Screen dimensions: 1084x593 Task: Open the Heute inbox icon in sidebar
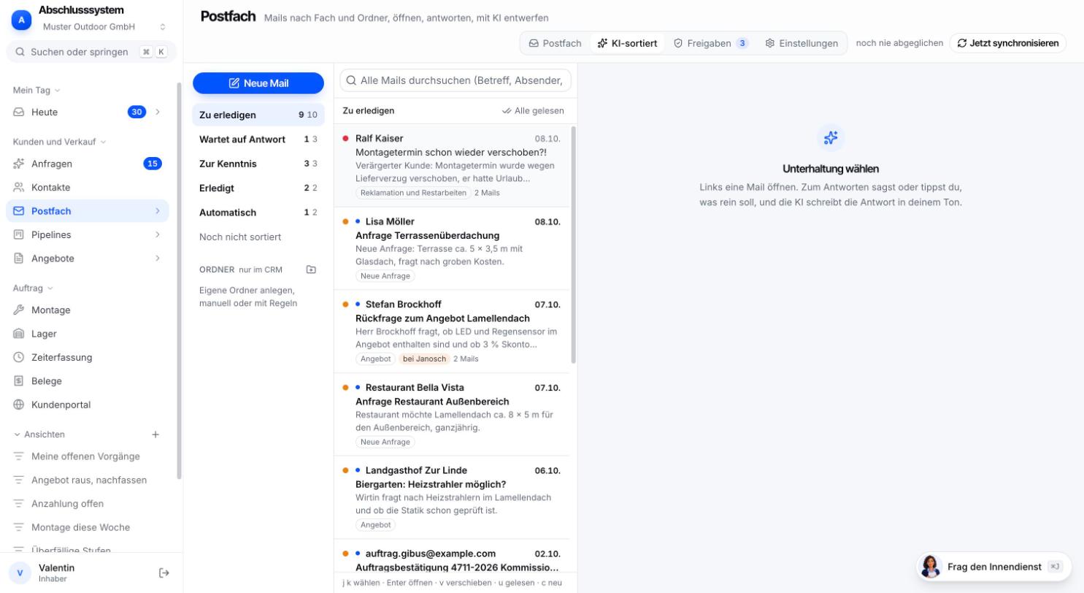pos(19,112)
